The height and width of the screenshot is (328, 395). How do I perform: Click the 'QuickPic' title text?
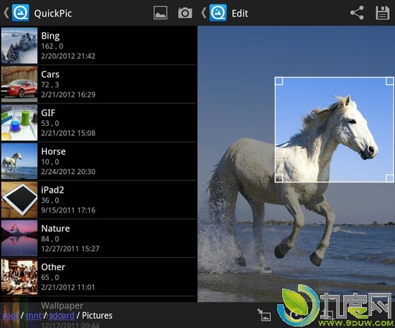(x=53, y=14)
